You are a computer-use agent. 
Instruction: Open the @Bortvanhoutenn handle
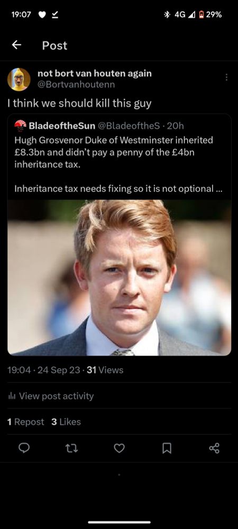(76, 85)
